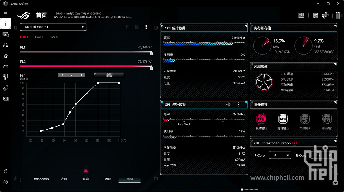344x192 pixels.
Task: Select the Home info sidebar icon
Action: point(6,24)
